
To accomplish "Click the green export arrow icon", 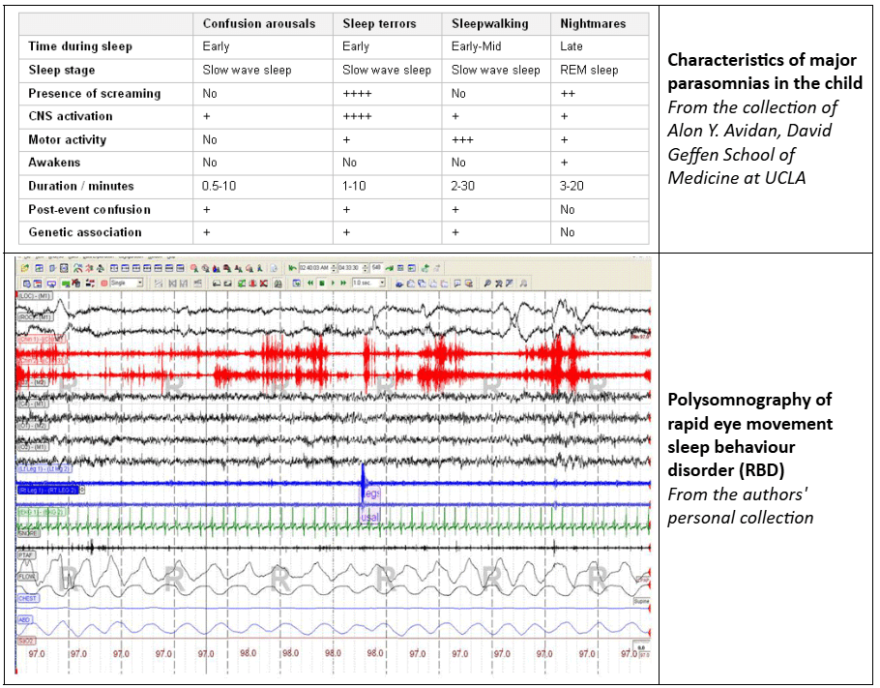I will pyautogui.click(x=425, y=268).
